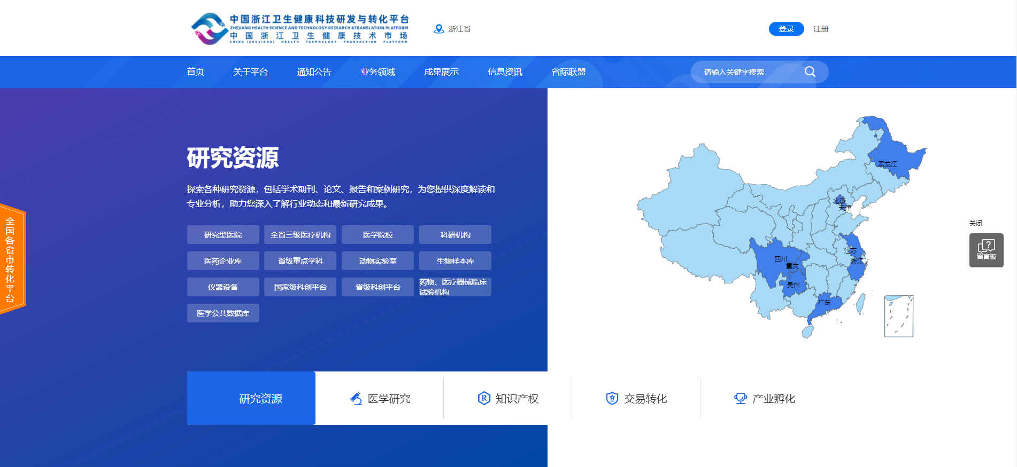
Task: Select the 交易转化 shield icon
Action: pos(612,399)
